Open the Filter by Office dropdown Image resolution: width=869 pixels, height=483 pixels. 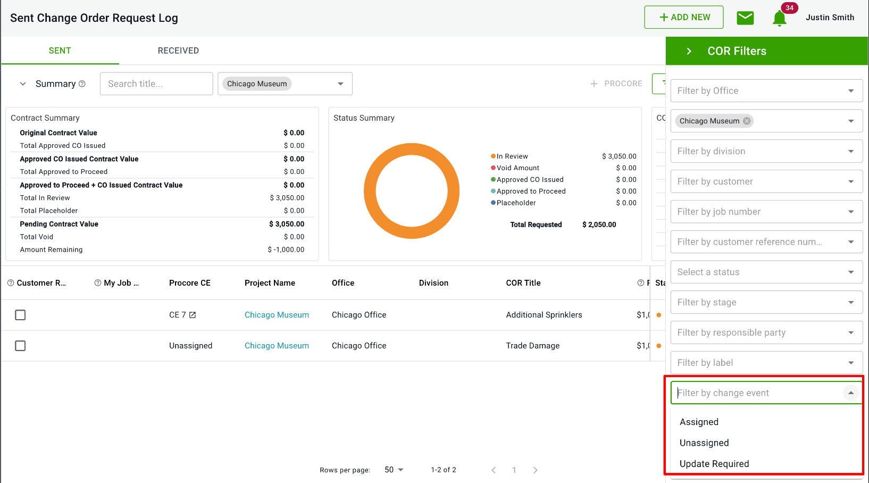pos(766,91)
